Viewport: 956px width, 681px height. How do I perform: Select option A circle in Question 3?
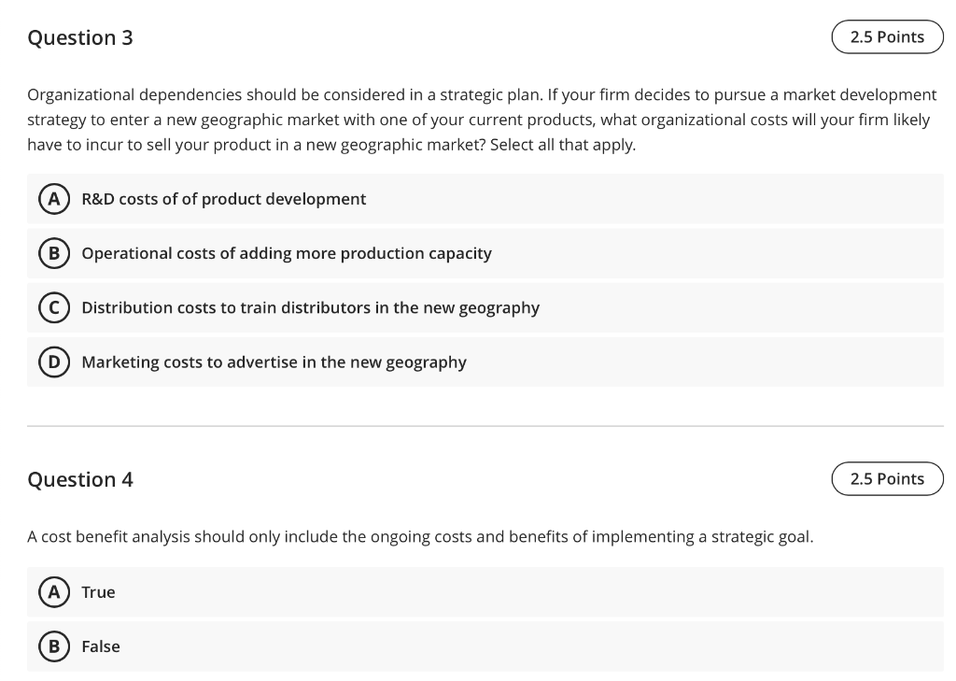pos(53,199)
